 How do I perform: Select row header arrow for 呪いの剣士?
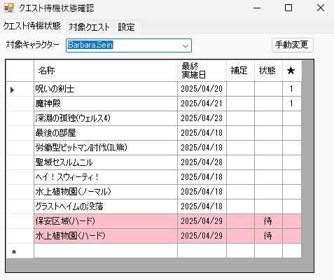(20, 89)
